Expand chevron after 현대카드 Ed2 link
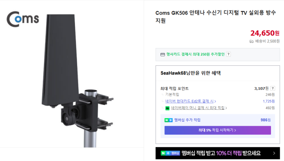Screen dimensions: 284x161 215,101
